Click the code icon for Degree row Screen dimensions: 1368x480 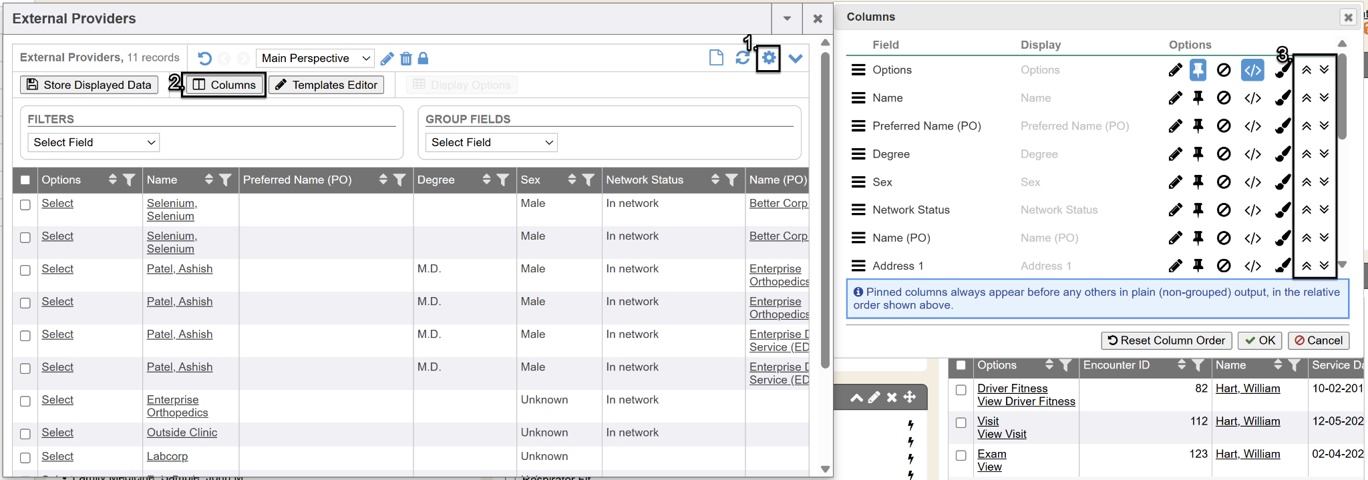coord(1252,154)
